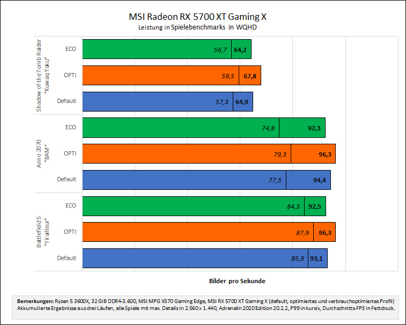Click the value 67,8 on the Tomb Raider OPTI bar
406x325 pixels.
coord(250,76)
